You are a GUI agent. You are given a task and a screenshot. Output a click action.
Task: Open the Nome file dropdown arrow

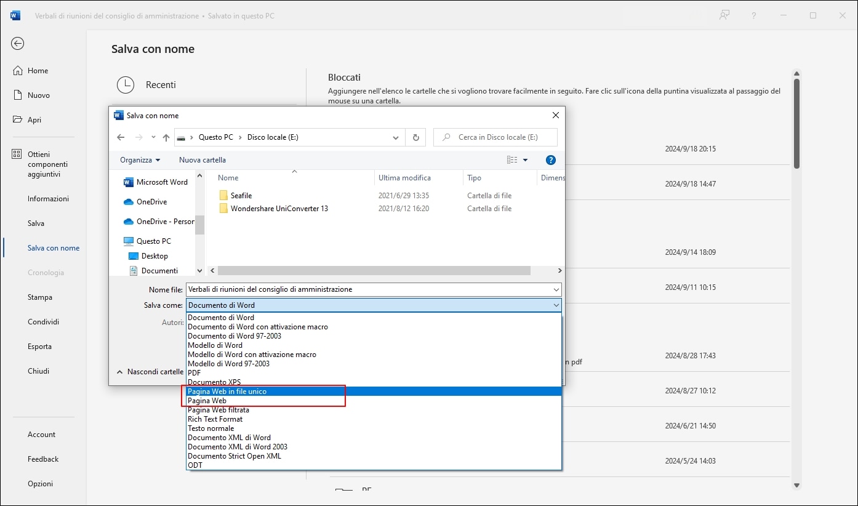[556, 289]
